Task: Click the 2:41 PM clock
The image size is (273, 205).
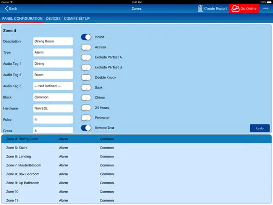Action: click(x=136, y=2)
